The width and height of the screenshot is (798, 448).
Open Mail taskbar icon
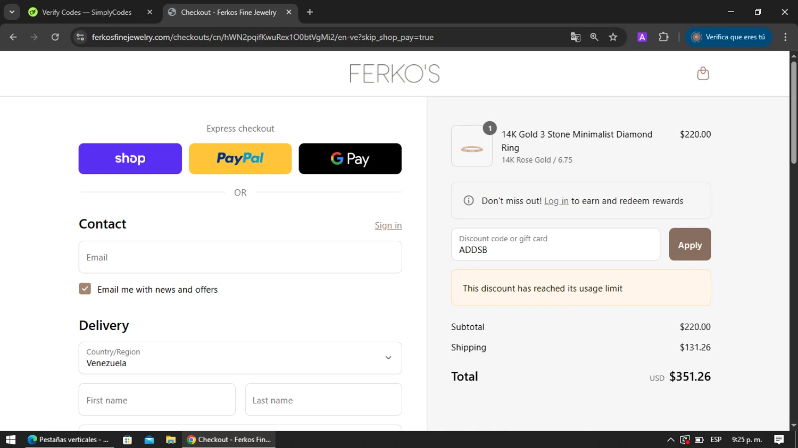coord(149,439)
